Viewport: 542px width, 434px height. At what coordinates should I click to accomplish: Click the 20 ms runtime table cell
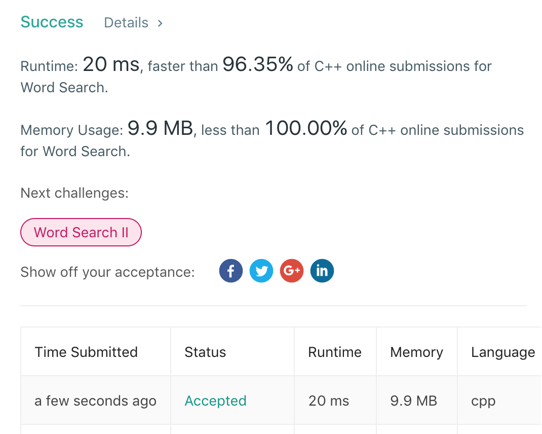[x=329, y=401]
